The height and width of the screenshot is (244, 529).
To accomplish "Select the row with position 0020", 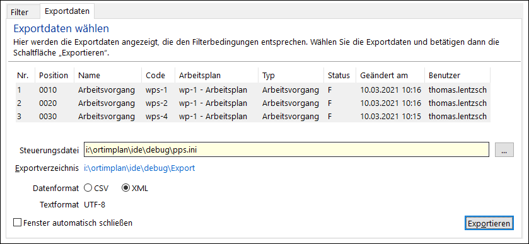I will [x=253, y=103].
